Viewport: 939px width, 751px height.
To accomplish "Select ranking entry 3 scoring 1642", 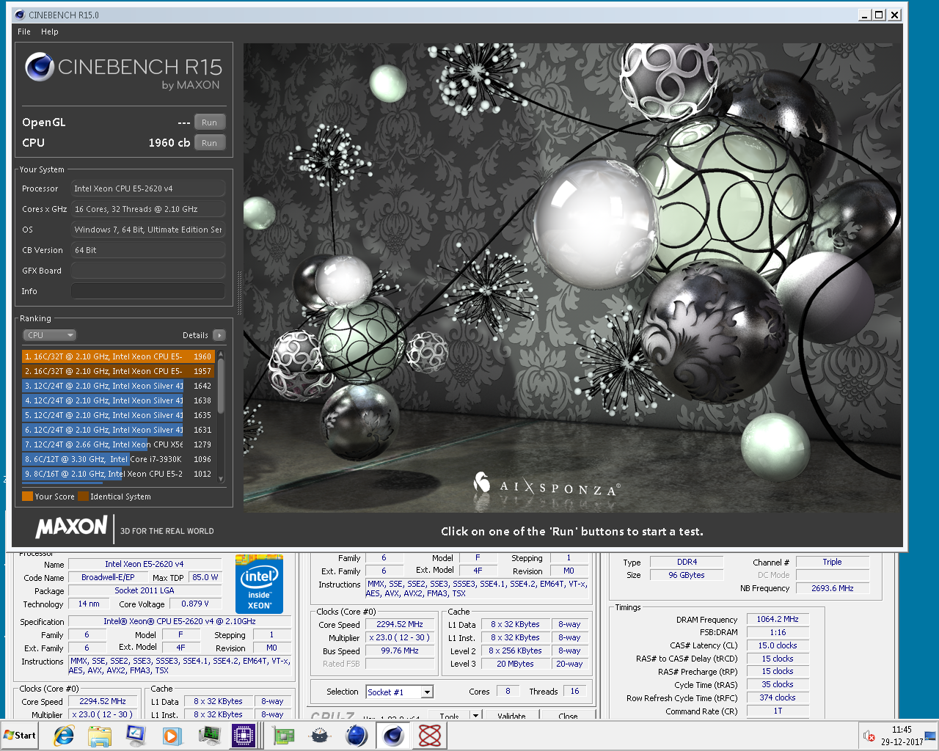I will click(x=118, y=386).
